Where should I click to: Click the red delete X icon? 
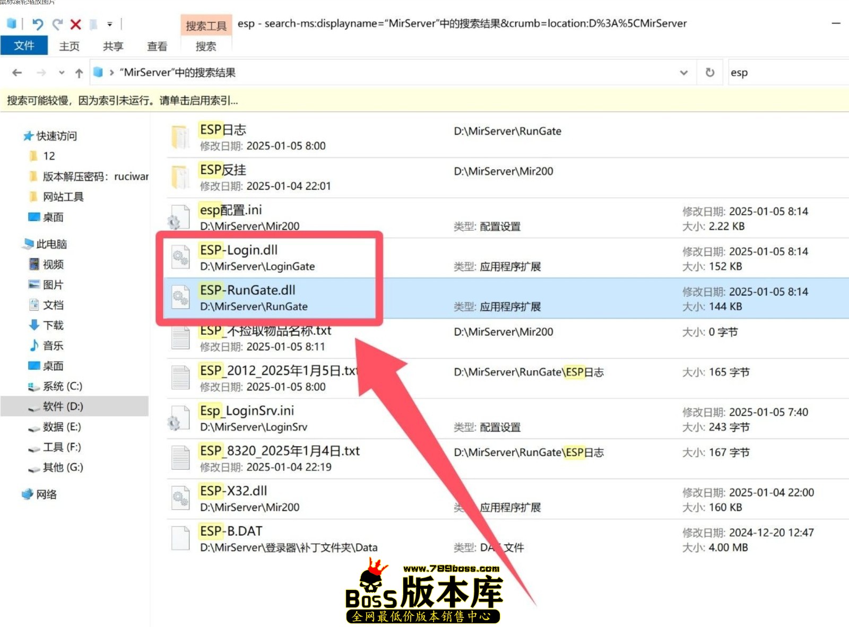pyautogui.click(x=76, y=24)
